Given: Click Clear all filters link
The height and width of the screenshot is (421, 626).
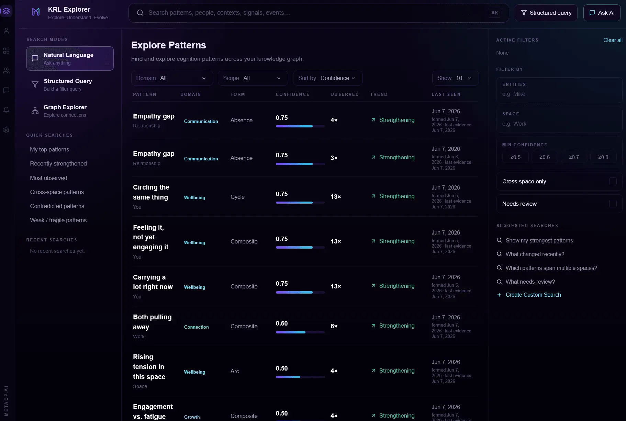Looking at the screenshot, I should (x=613, y=40).
